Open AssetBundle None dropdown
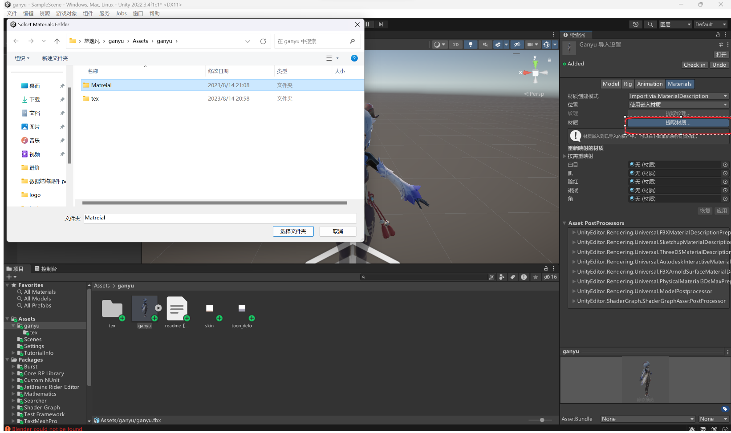Image resolution: width=731 pixels, height=433 pixels. pyautogui.click(x=647, y=419)
